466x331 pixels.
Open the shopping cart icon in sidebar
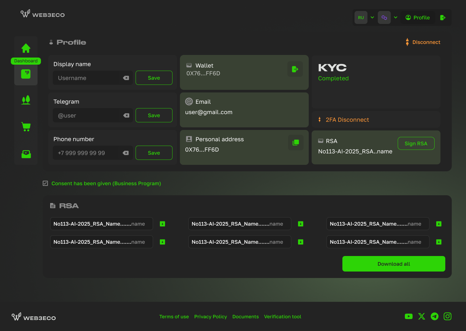pyautogui.click(x=26, y=127)
